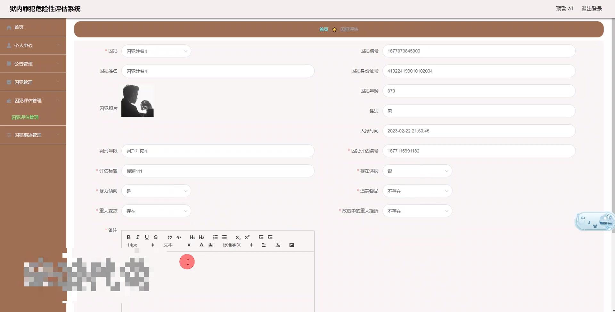Collapse the 囚犯评估管理 sidebar section

pyautogui.click(x=33, y=100)
